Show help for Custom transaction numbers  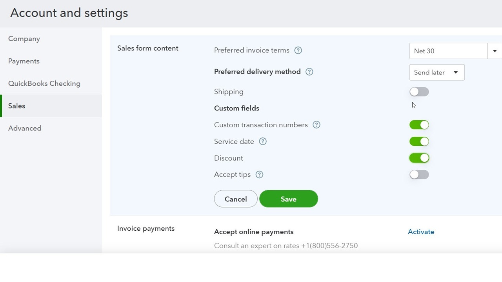click(316, 125)
